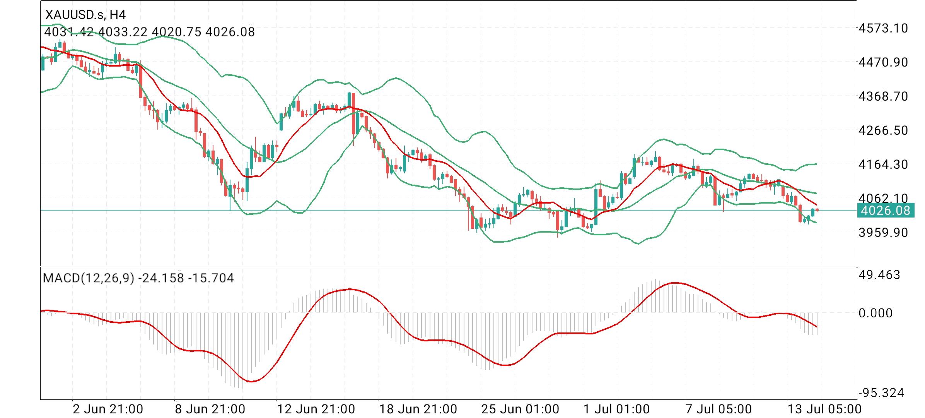Click the latest candlestick at chart's right edge
925x418 pixels.
tap(817, 210)
